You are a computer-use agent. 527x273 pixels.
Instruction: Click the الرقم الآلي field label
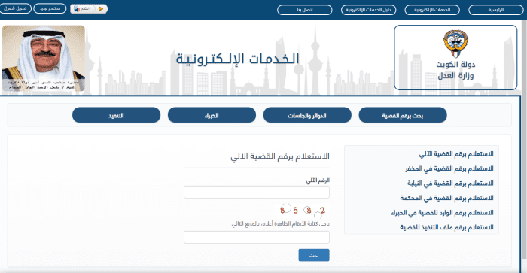318,180
